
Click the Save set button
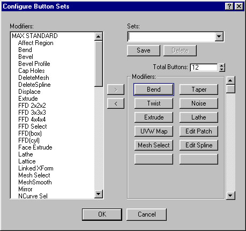(144, 50)
